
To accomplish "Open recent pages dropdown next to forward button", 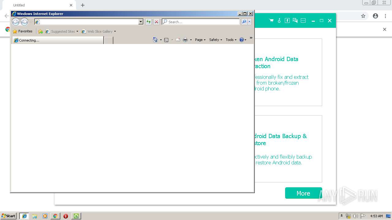I will coord(31,22).
